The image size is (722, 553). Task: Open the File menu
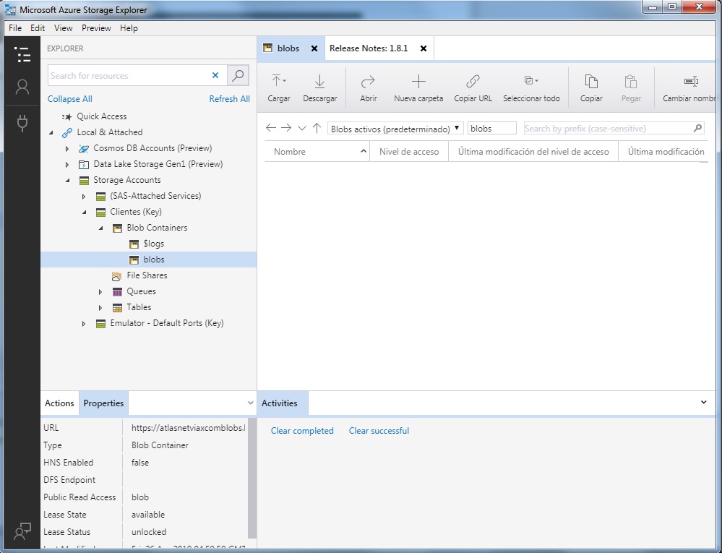pos(15,28)
